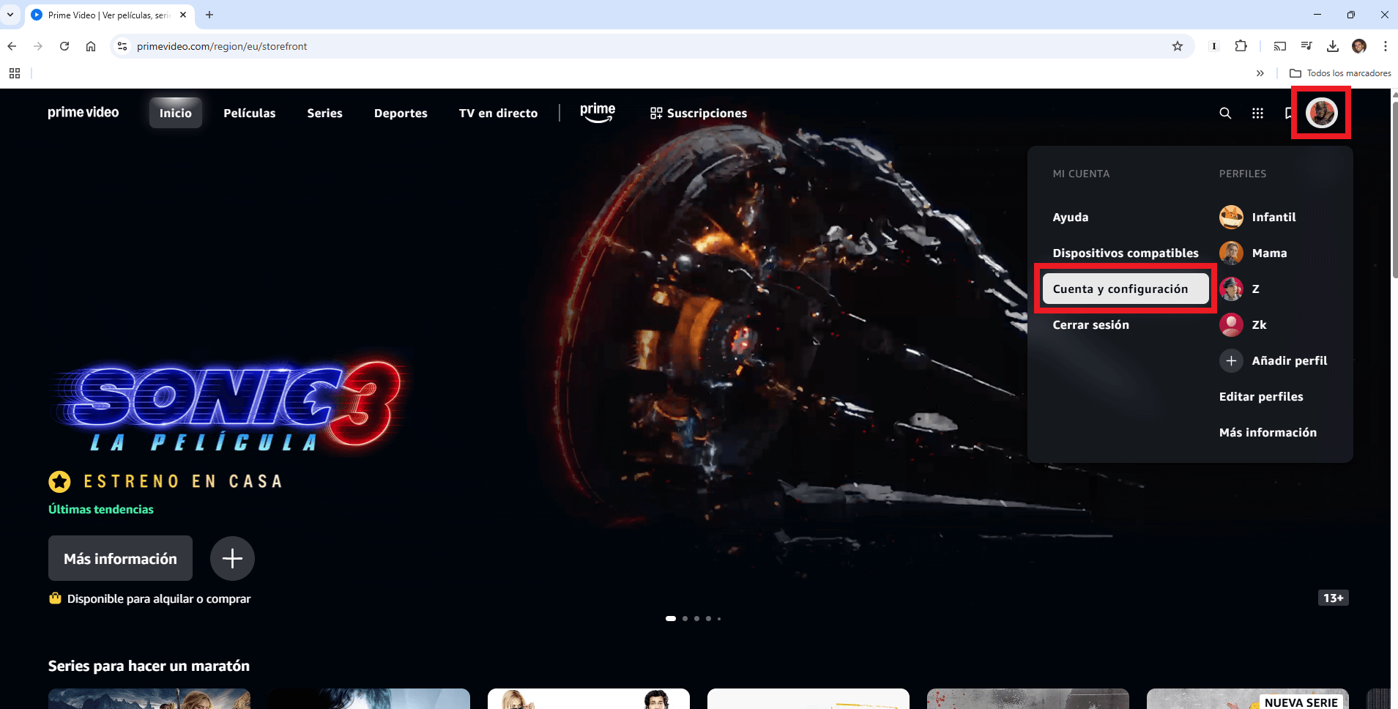Open Chrome three-dot menu
This screenshot has height=709, width=1398.
click(1386, 46)
